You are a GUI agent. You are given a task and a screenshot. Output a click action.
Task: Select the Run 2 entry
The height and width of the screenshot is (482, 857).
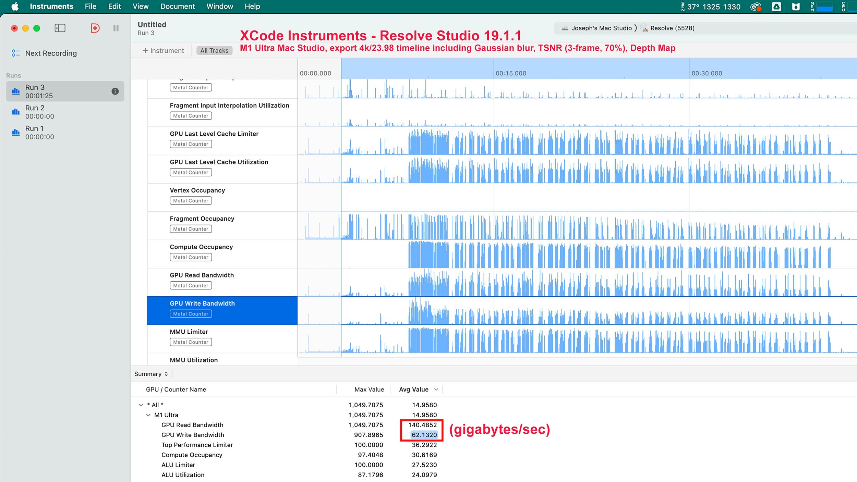[65, 112]
